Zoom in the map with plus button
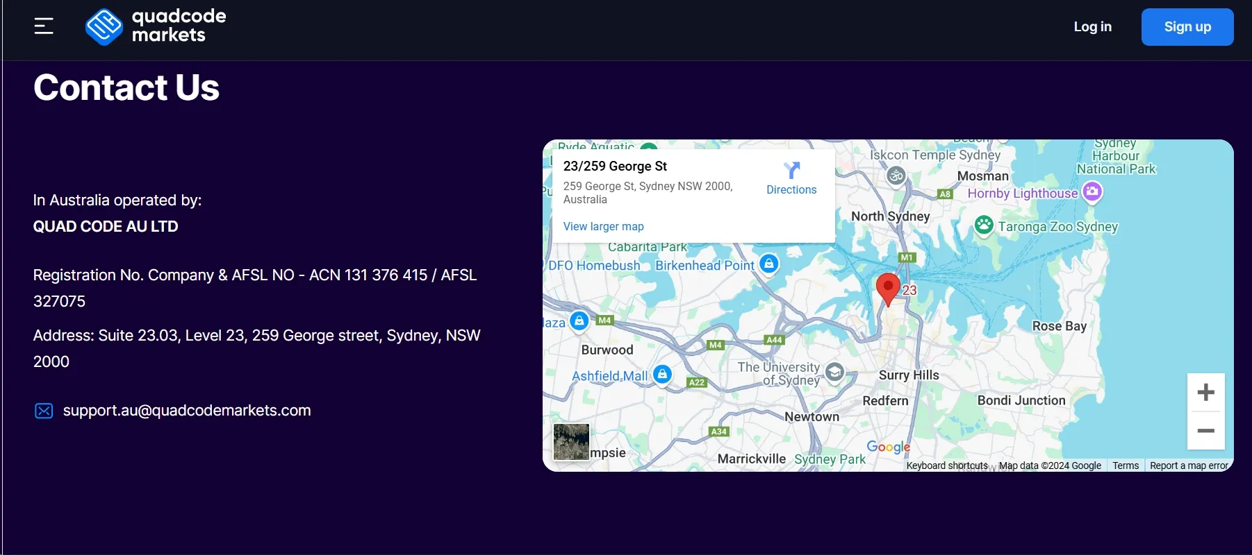The width and height of the screenshot is (1252, 555). coord(1206,393)
